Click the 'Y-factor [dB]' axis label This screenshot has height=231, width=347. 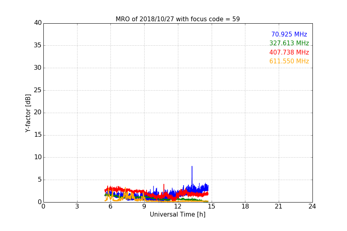[x=28, y=113]
